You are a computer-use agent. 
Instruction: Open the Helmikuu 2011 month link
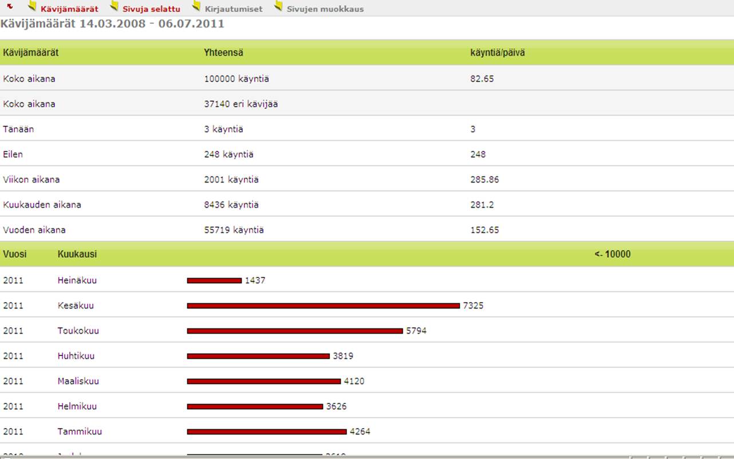pyautogui.click(x=77, y=406)
